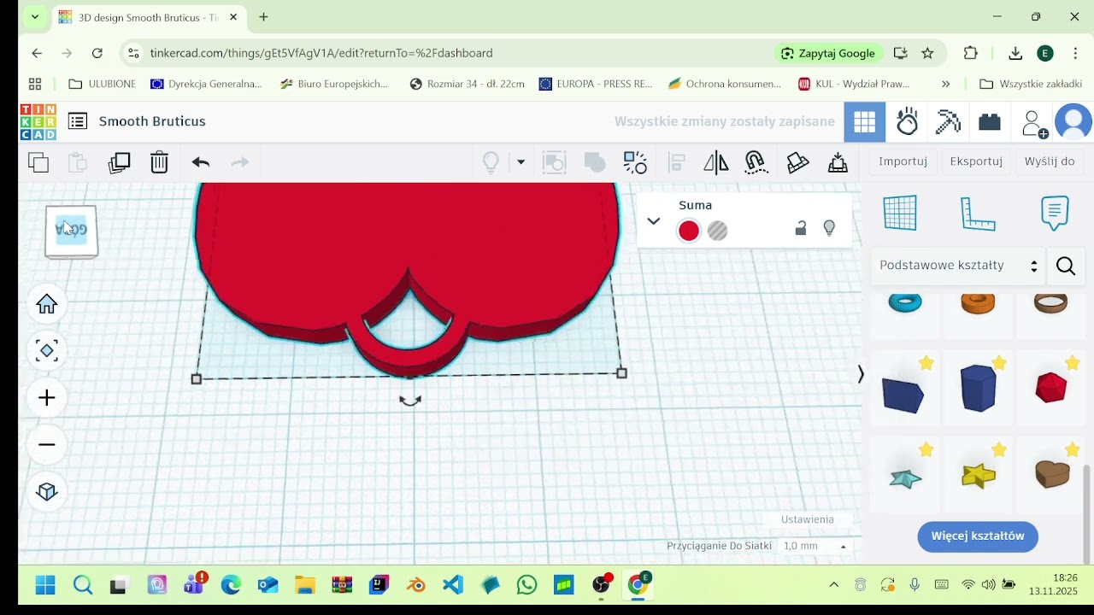This screenshot has width=1094, height=615.
Task: Zoom out with the minus button
Action: [x=47, y=445]
